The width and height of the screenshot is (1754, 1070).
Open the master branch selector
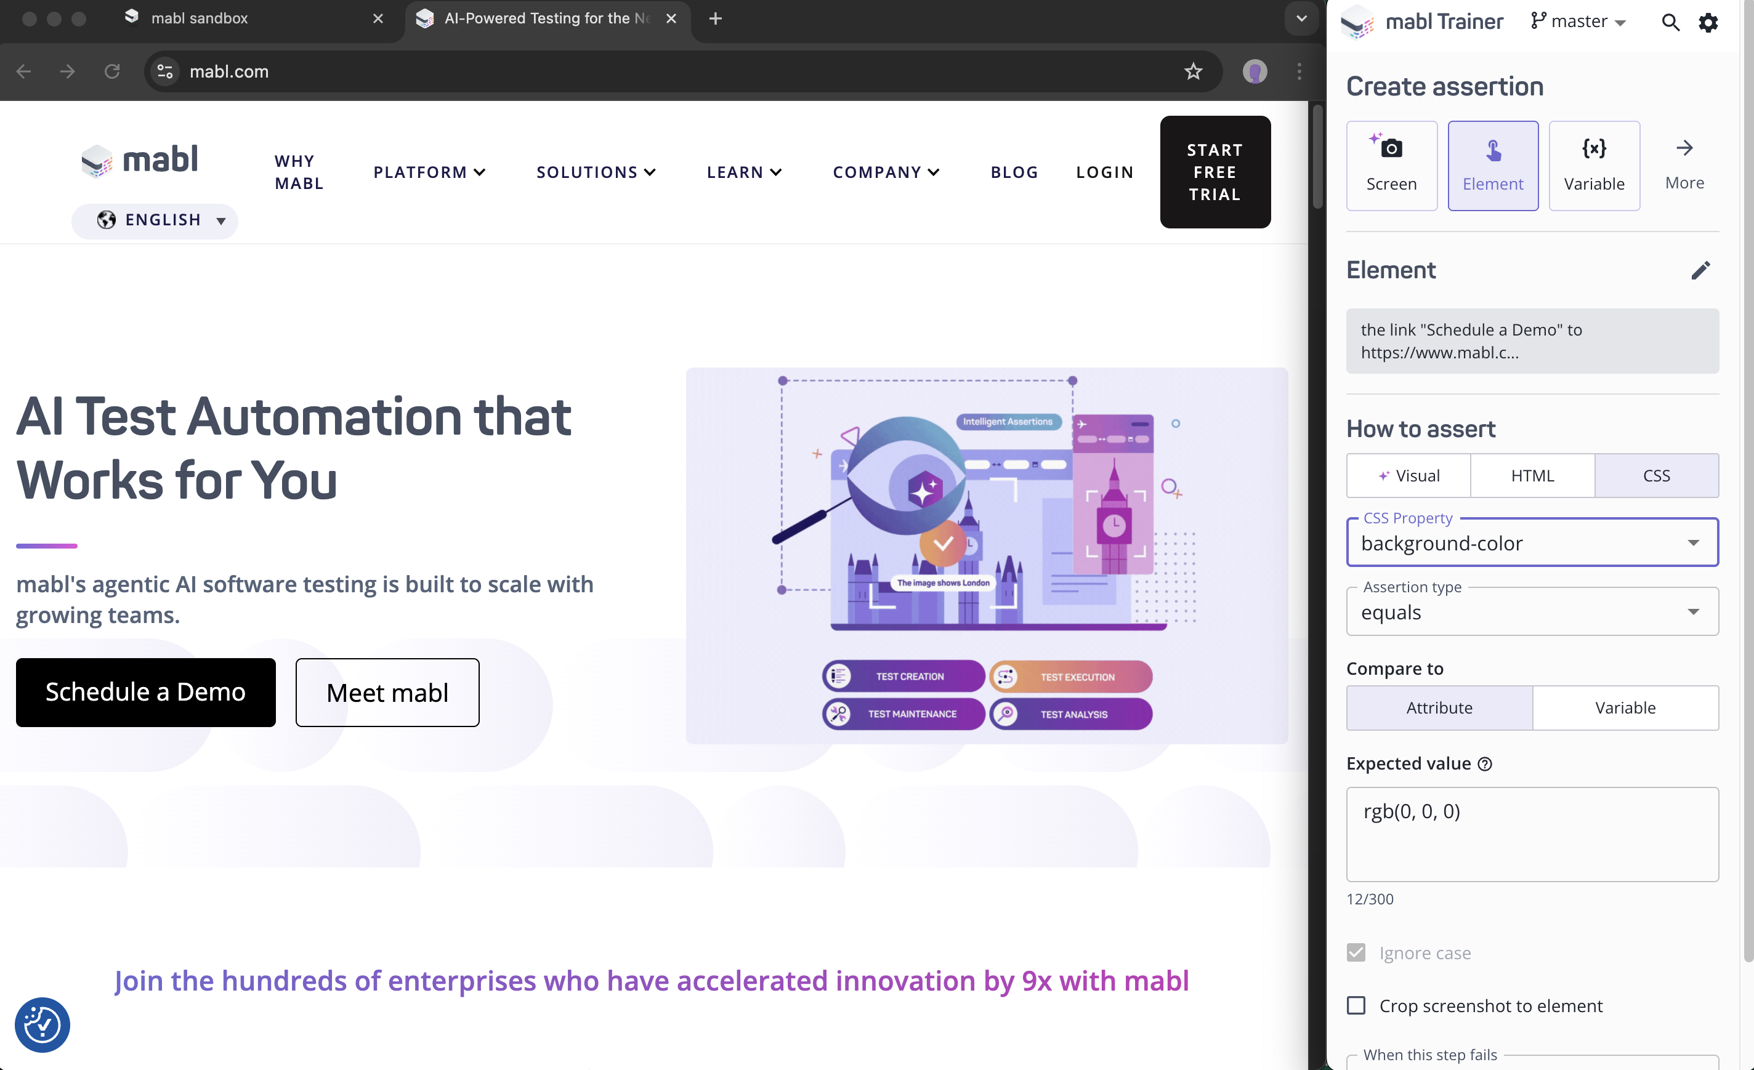coord(1579,22)
